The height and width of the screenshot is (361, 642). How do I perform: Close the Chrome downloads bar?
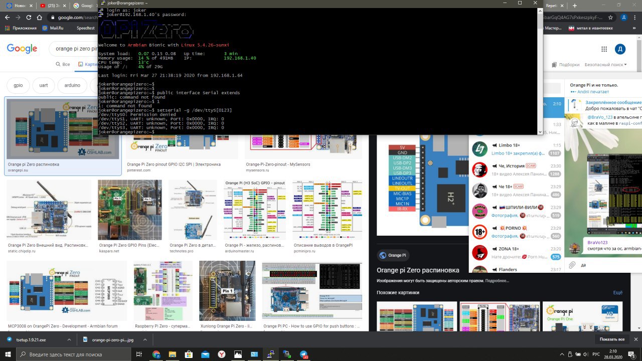point(635,339)
